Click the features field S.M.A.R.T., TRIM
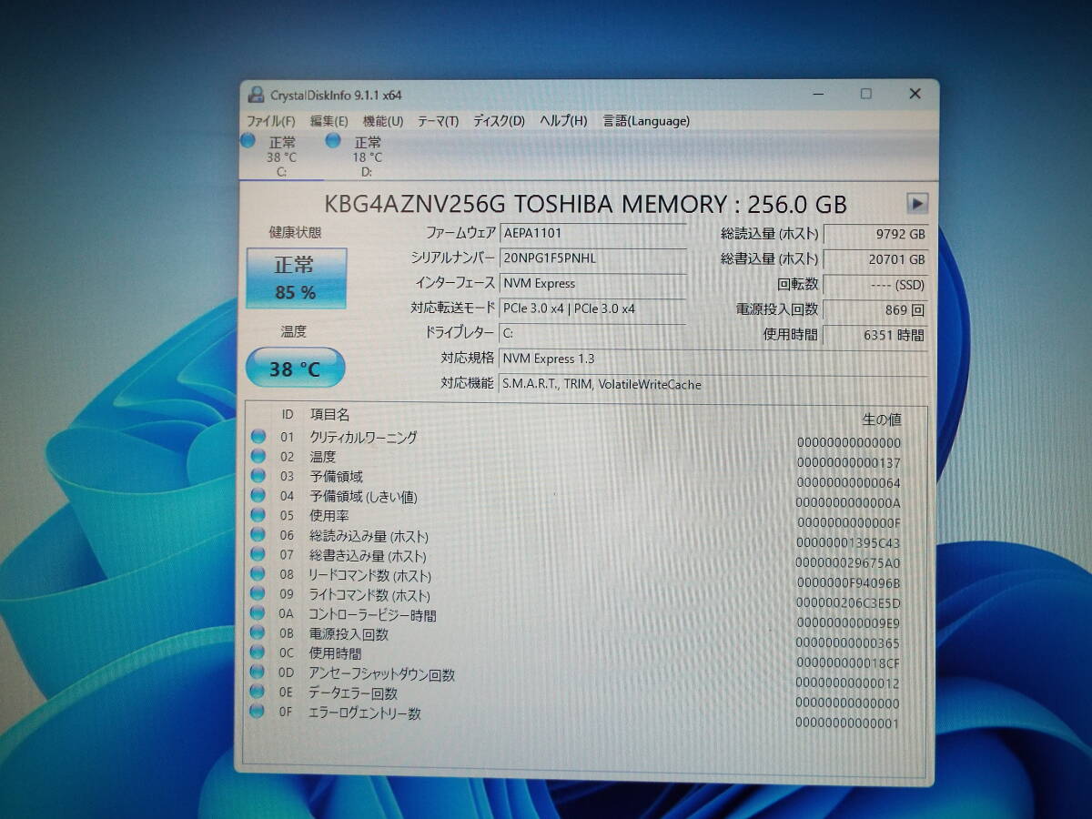The height and width of the screenshot is (819, 1092). tap(713, 384)
